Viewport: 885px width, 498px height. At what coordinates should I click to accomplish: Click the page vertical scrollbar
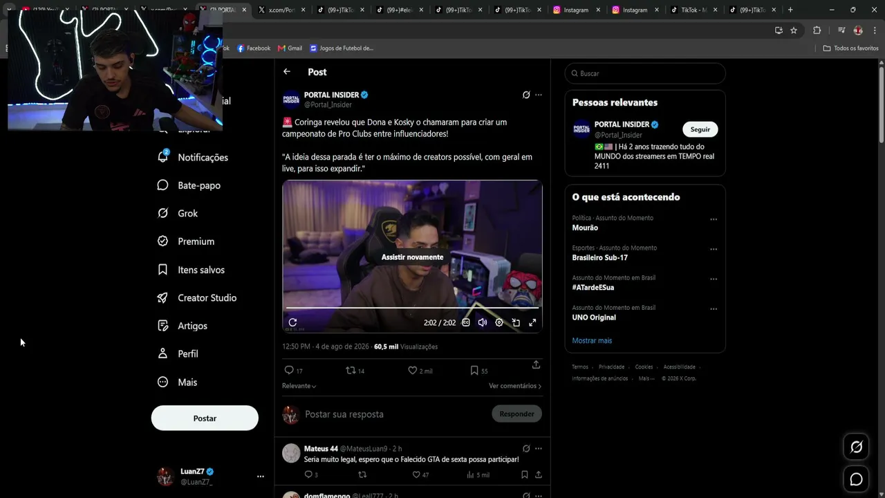[882, 104]
